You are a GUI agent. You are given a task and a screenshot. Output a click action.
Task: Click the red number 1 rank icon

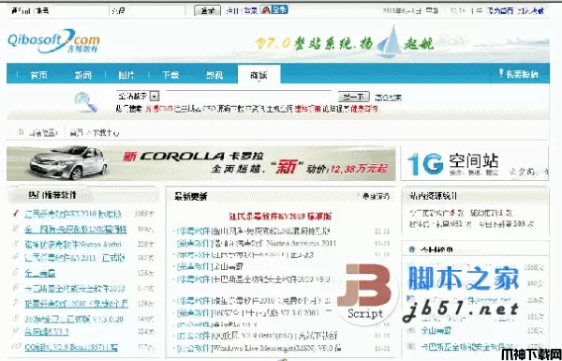[x=15, y=214]
